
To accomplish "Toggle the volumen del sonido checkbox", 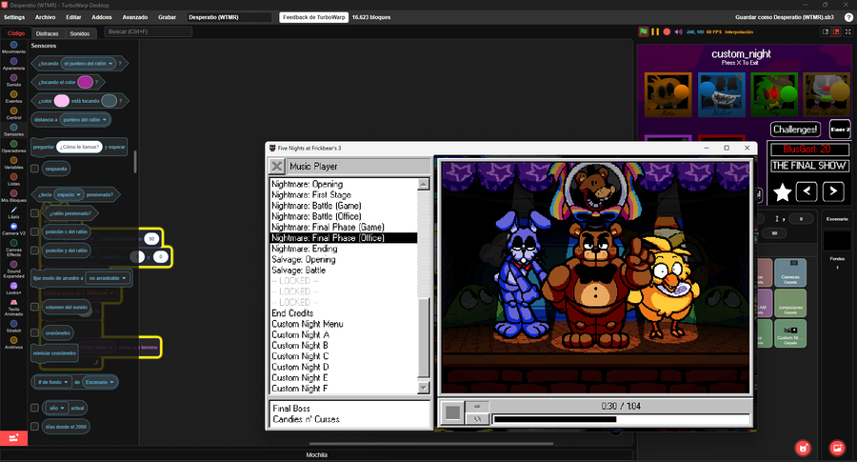I will [x=34, y=307].
